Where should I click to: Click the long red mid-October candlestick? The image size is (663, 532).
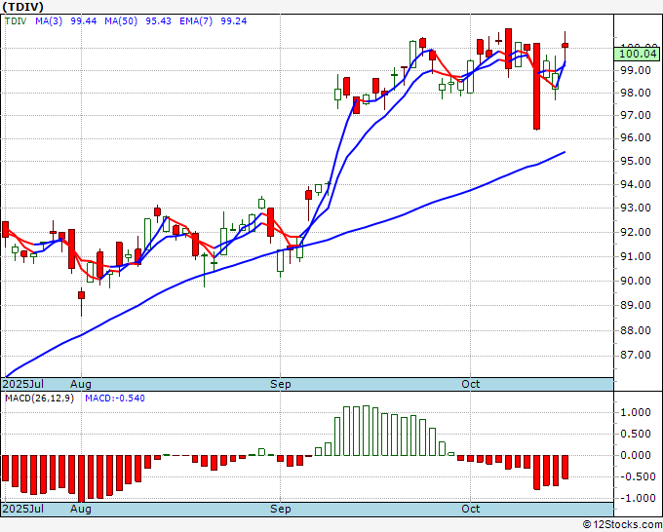click(536, 86)
